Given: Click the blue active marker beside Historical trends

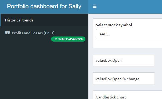Looking at the screenshot, I should click(0, 20).
